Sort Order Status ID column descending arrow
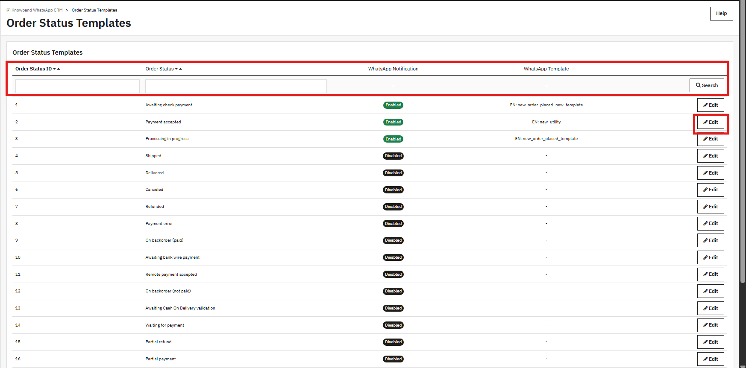 55,69
